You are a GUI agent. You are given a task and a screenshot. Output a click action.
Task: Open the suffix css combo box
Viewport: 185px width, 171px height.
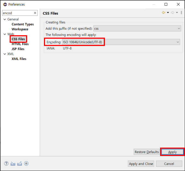[137, 28]
